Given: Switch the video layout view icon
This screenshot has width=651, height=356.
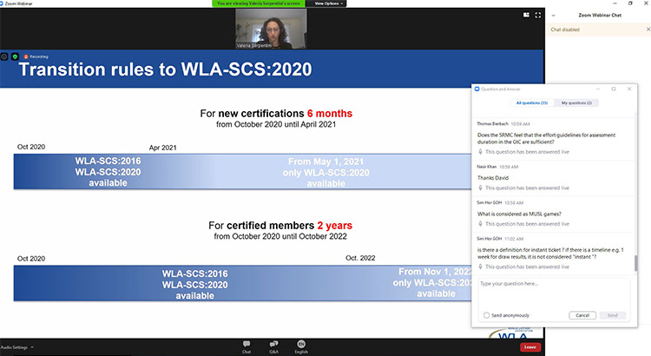Looking at the screenshot, I should (x=524, y=15).
